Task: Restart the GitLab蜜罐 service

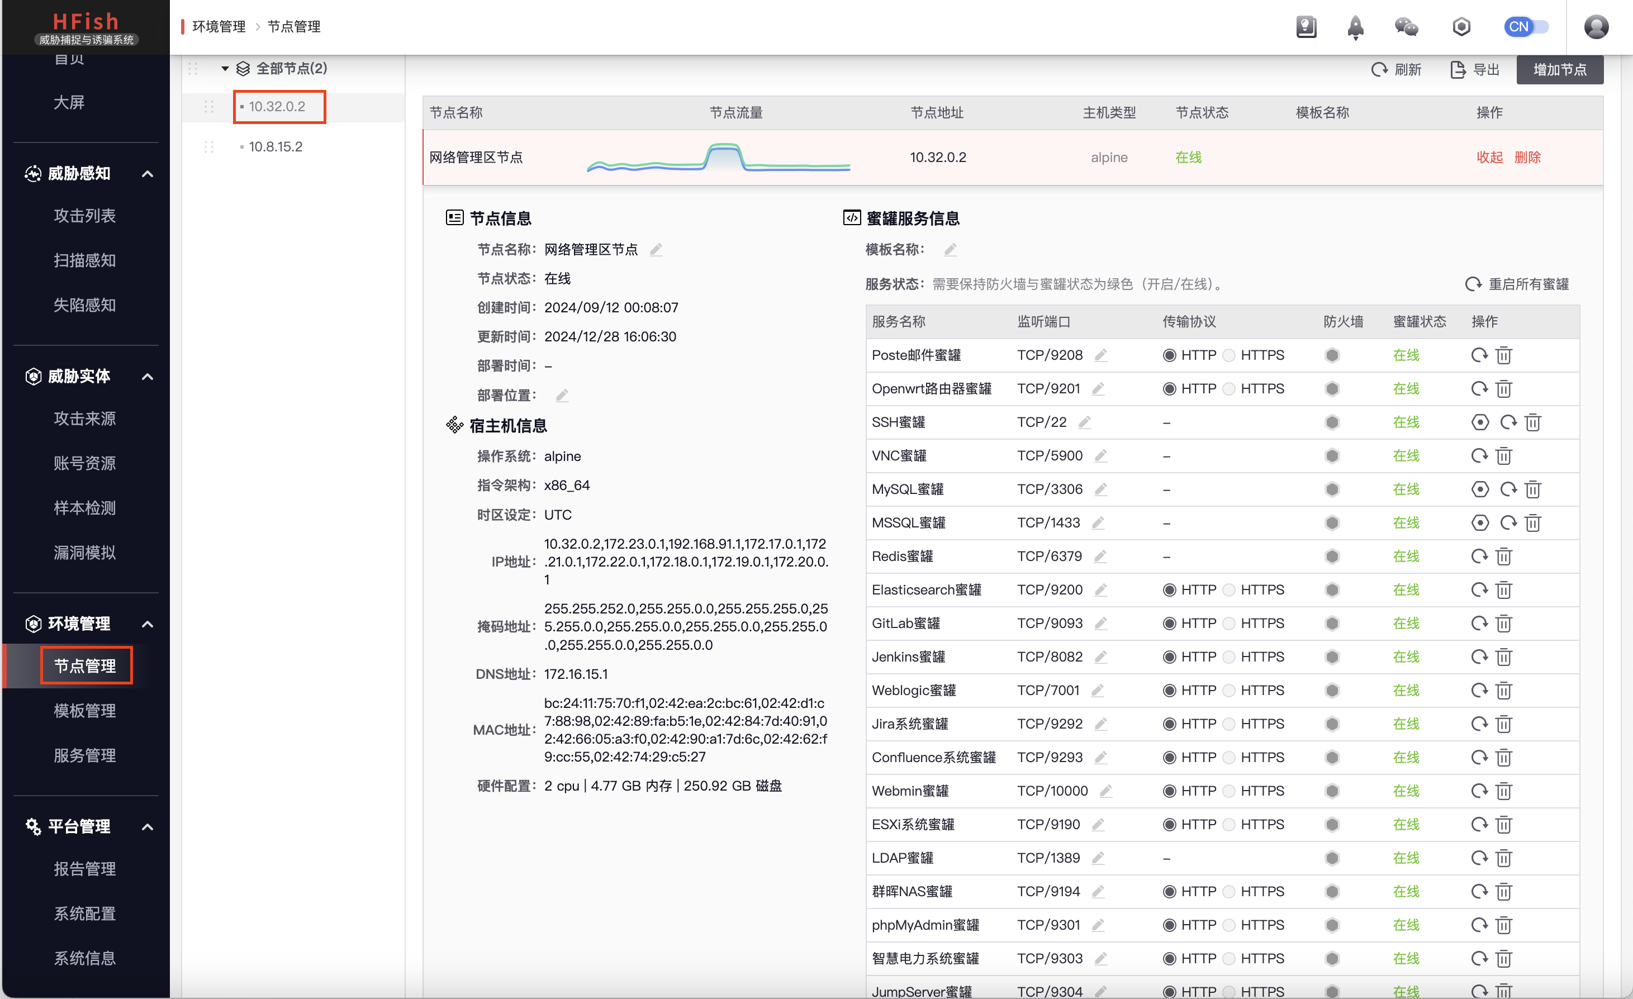Action: pos(1479,624)
